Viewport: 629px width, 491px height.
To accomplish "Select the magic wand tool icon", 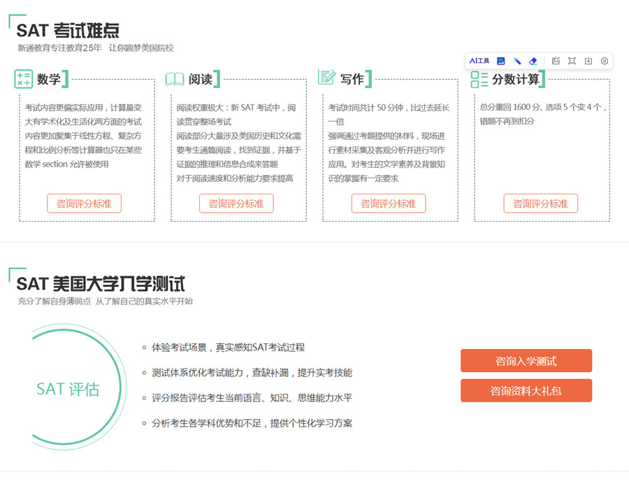I will click(x=517, y=61).
